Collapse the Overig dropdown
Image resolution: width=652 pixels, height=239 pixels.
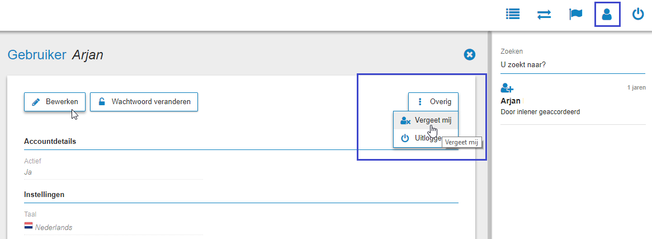click(433, 102)
